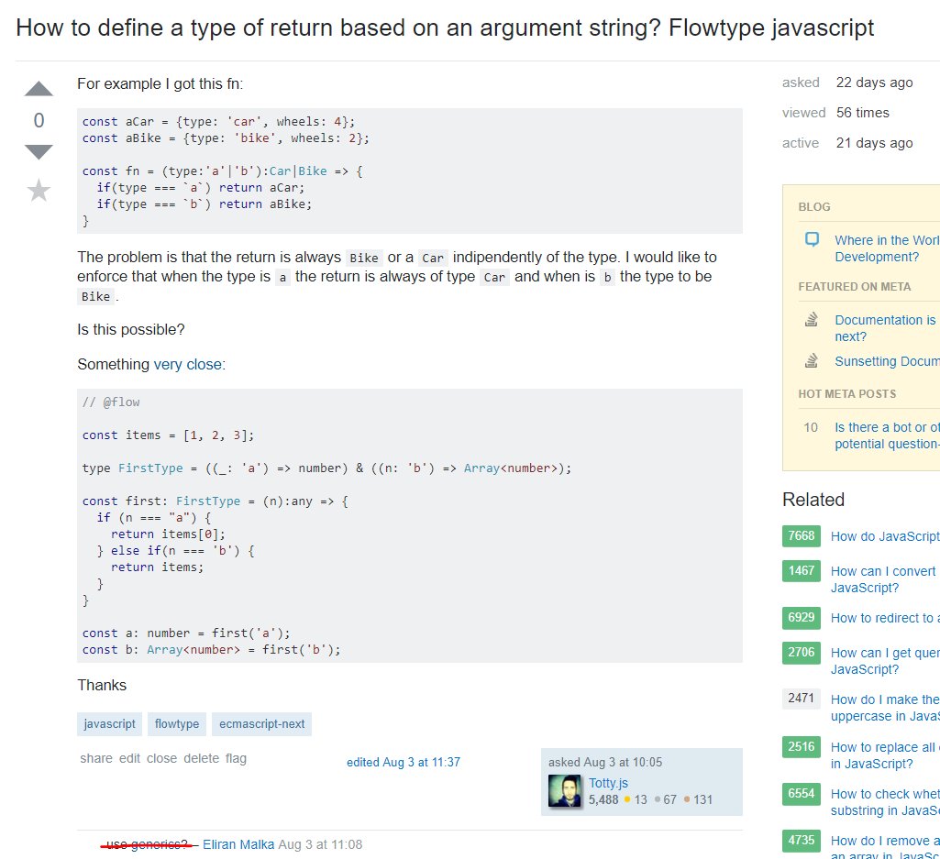Open Totty.js user avatar

[x=565, y=790]
